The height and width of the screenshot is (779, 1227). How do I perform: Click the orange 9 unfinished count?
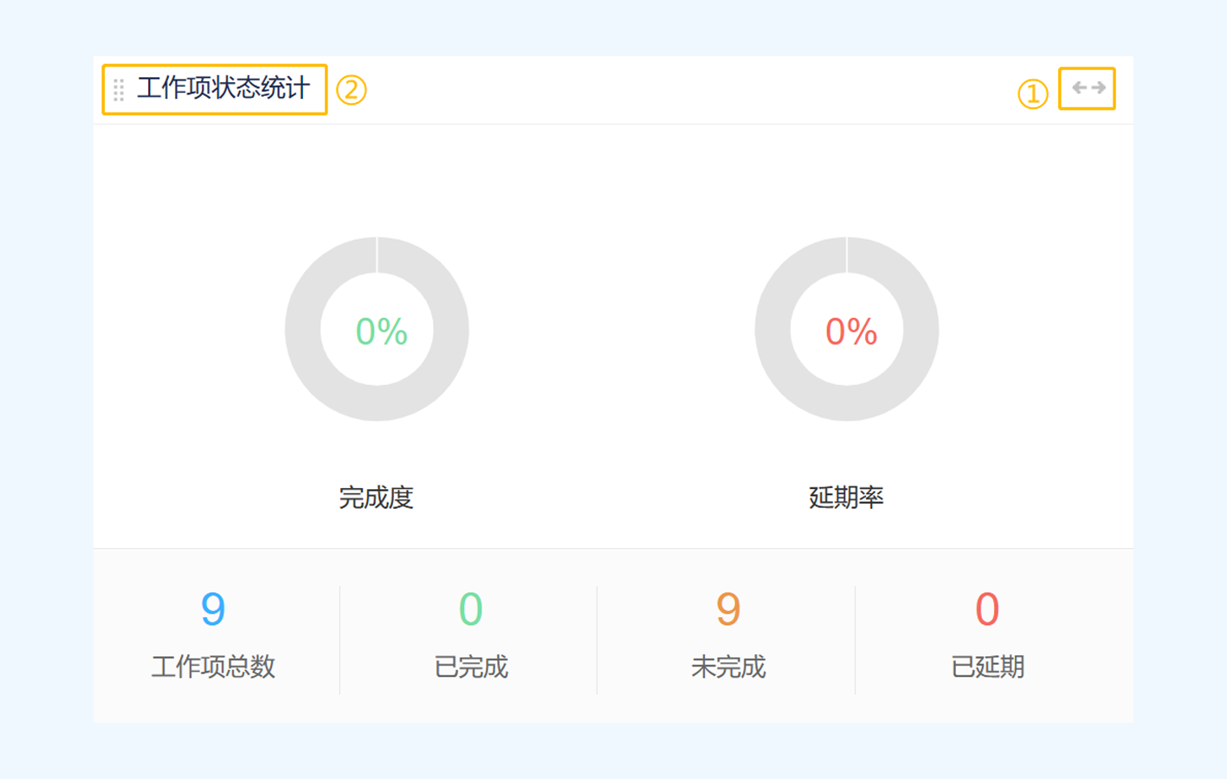point(728,608)
